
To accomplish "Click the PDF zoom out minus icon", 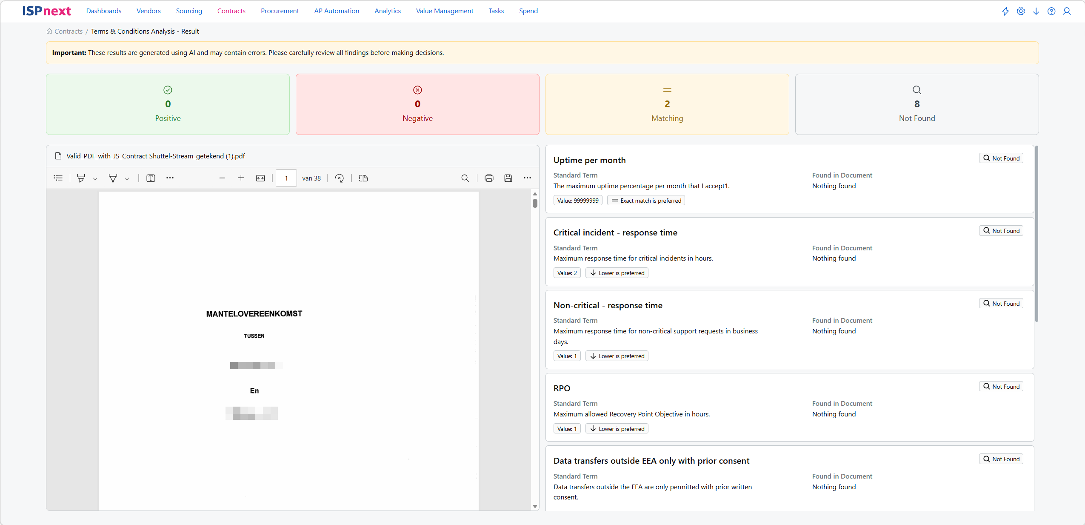I will [x=222, y=178].
